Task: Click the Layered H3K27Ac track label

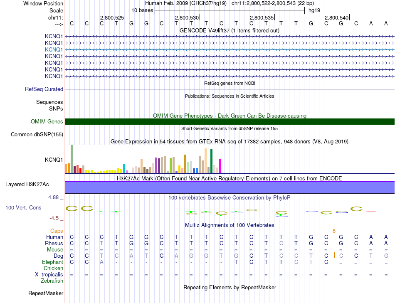Action: tap(27, 184)
